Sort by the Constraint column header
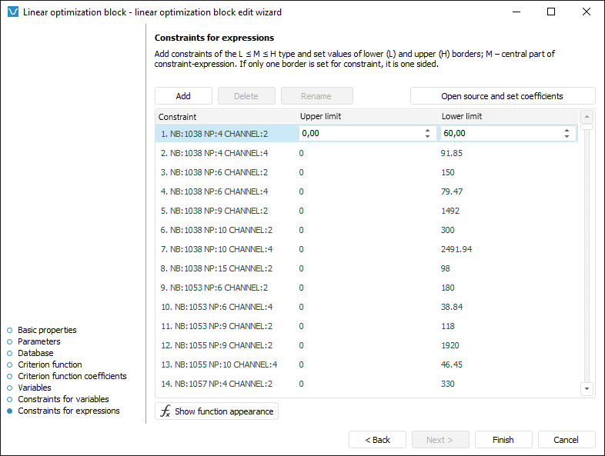The width and height of the screenshot is (605, 456). [x=226, y=117]
